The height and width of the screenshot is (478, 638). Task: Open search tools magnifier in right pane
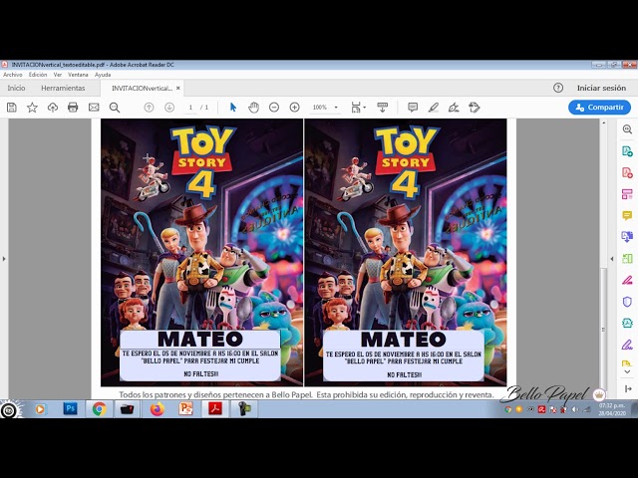[627, 129]
